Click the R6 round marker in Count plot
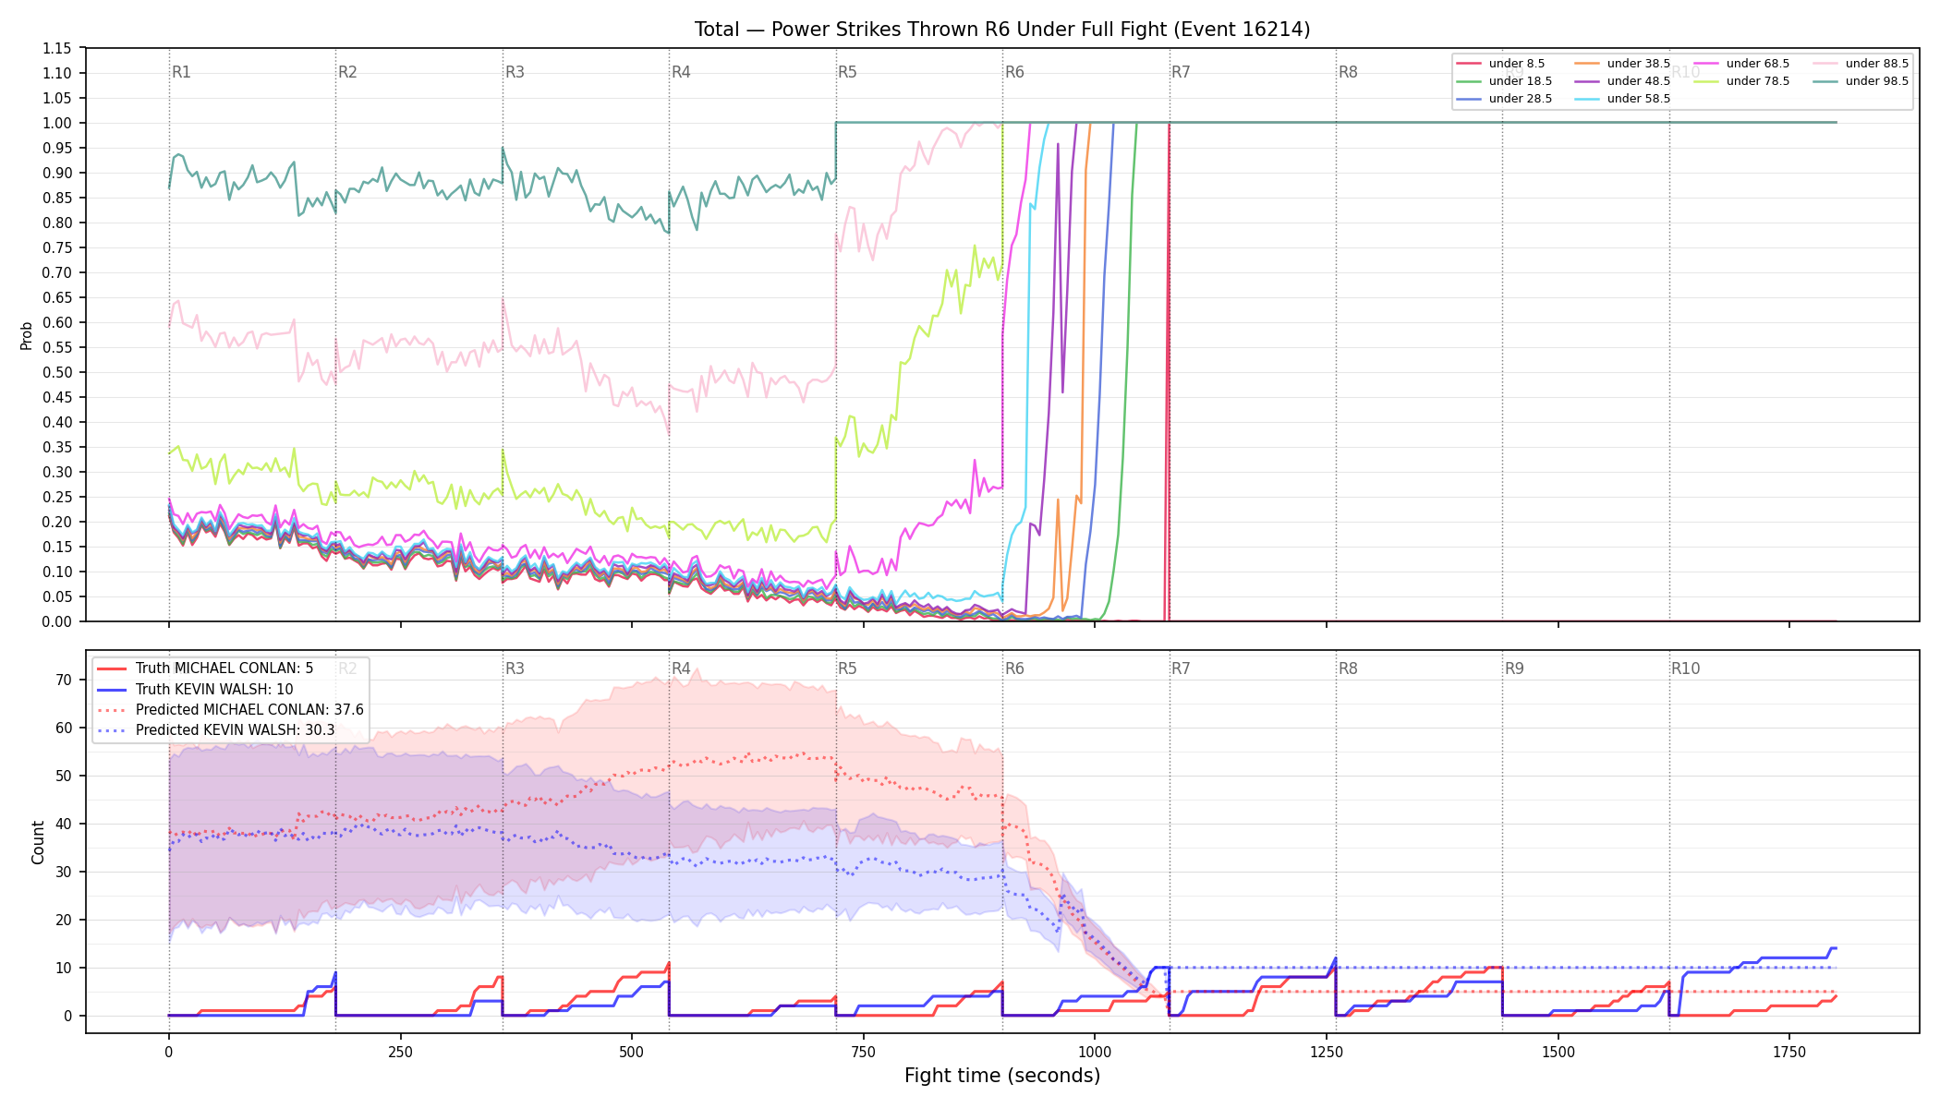The height and width of the screenshot is (1108, 1940). (1014, 668)
